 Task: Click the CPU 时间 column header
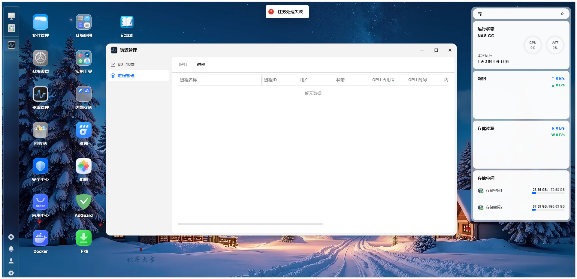(418, 80)
